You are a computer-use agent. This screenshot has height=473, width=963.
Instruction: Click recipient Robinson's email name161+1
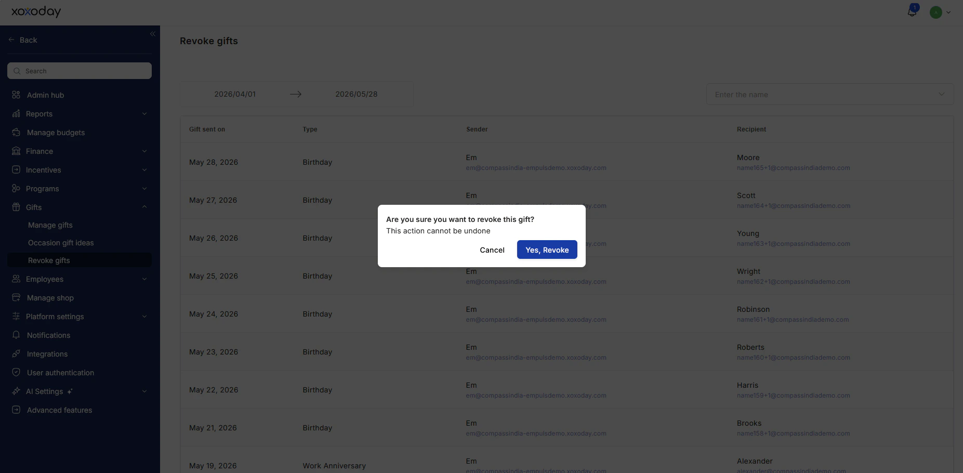point(793,320)
